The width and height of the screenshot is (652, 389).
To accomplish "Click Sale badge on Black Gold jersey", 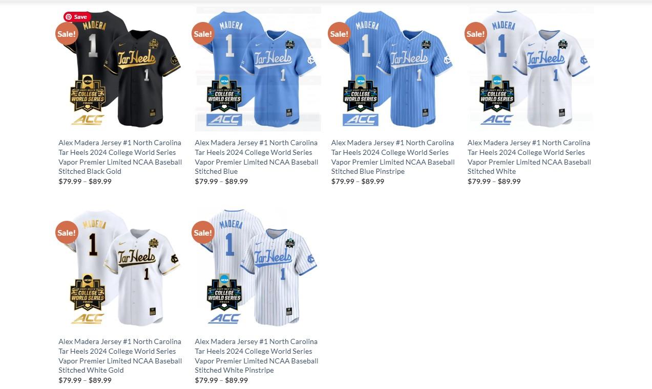I will [67, 34].
